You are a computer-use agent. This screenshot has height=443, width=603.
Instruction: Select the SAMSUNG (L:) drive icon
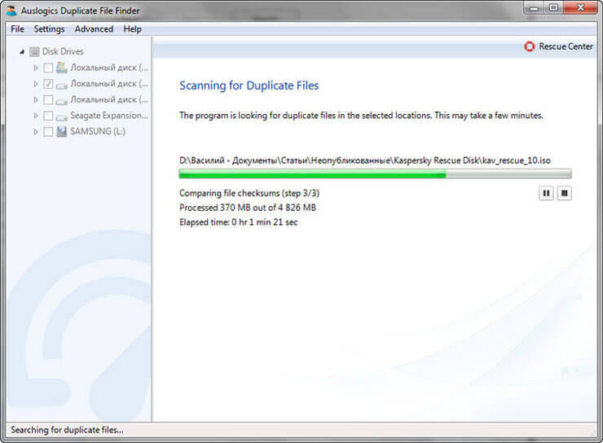tap(62, 132)
